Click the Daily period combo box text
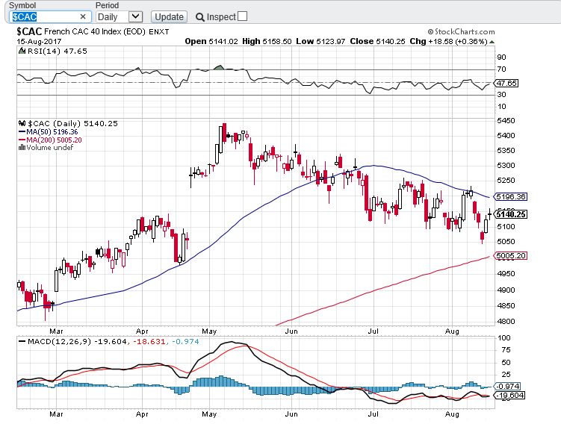Screen dimensions: 561x424 click(108, 17)
